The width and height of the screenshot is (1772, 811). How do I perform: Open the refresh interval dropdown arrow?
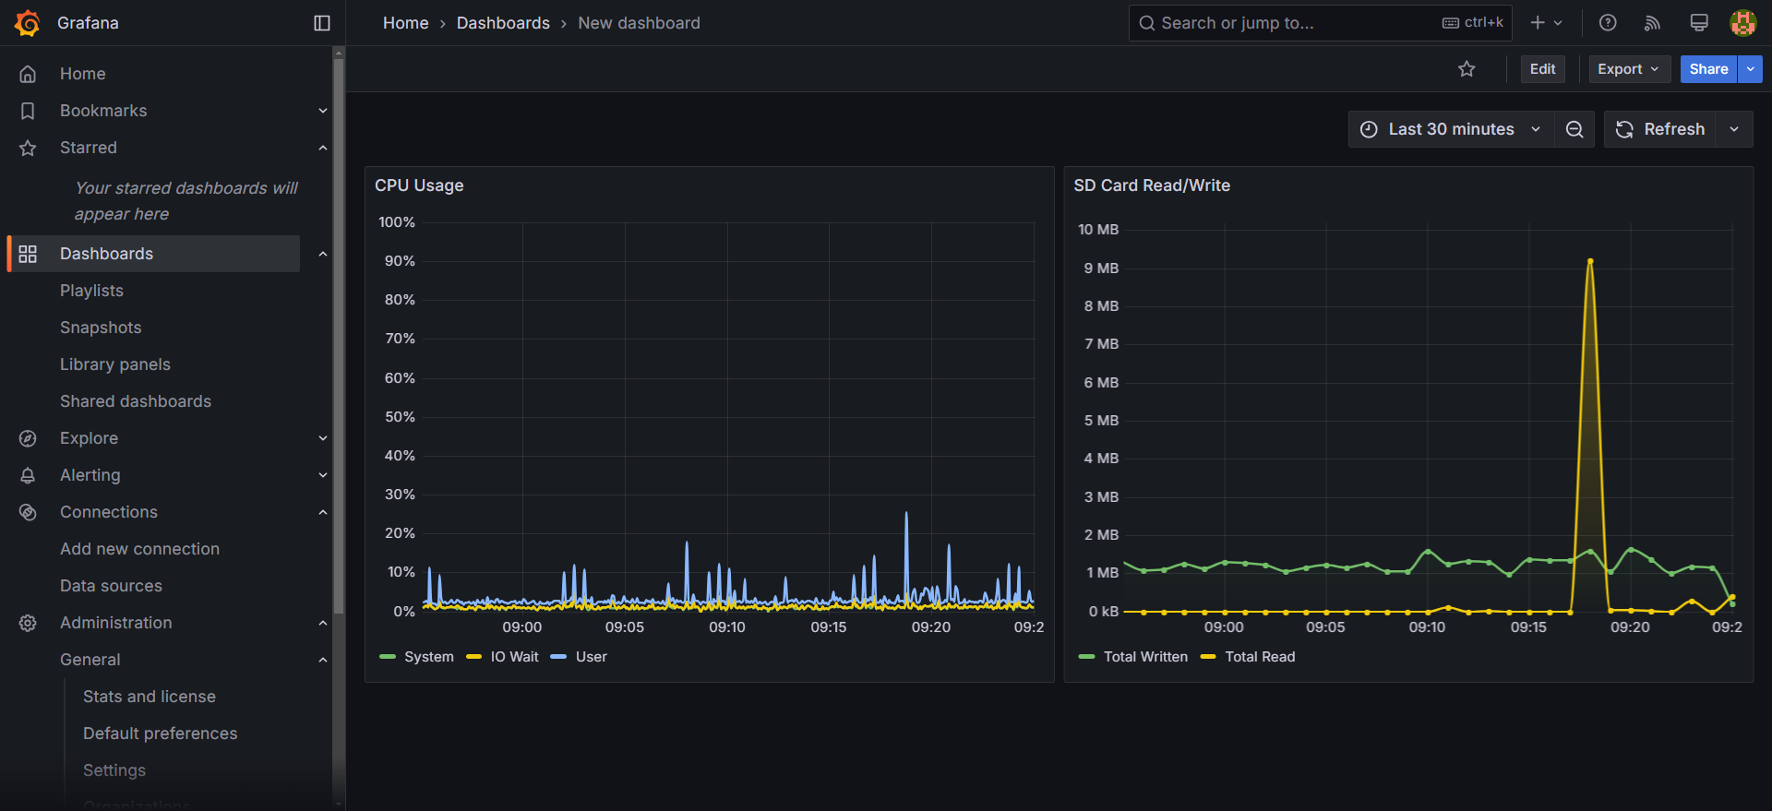1734,129
